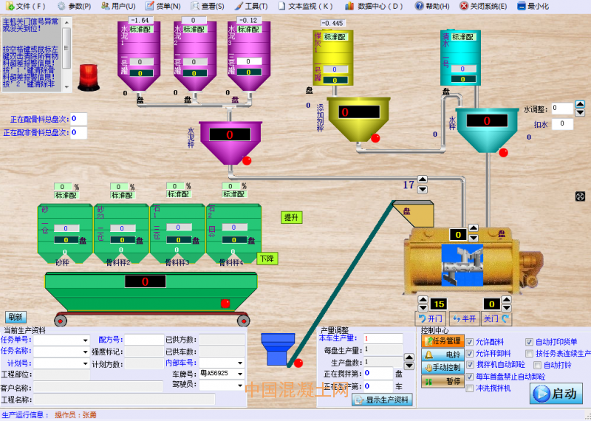
Task: Toggle the 自动打印货单 checkbox
Action: (x=529, y=342)
